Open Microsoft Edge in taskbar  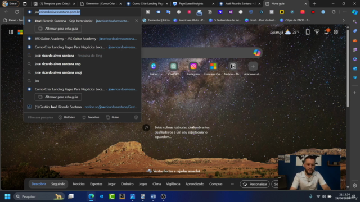(x=91, y=196)
